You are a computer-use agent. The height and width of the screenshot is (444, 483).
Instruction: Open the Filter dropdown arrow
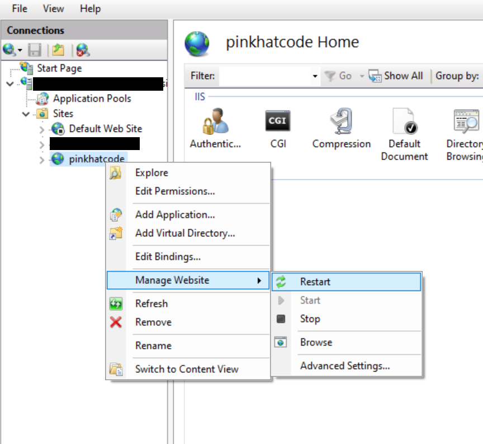coord(315,76)
